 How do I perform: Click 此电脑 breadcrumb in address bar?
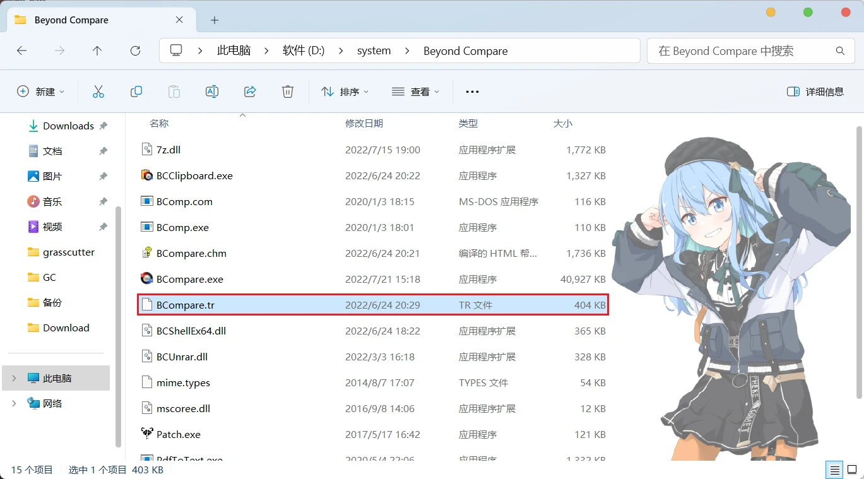point(234,50)
